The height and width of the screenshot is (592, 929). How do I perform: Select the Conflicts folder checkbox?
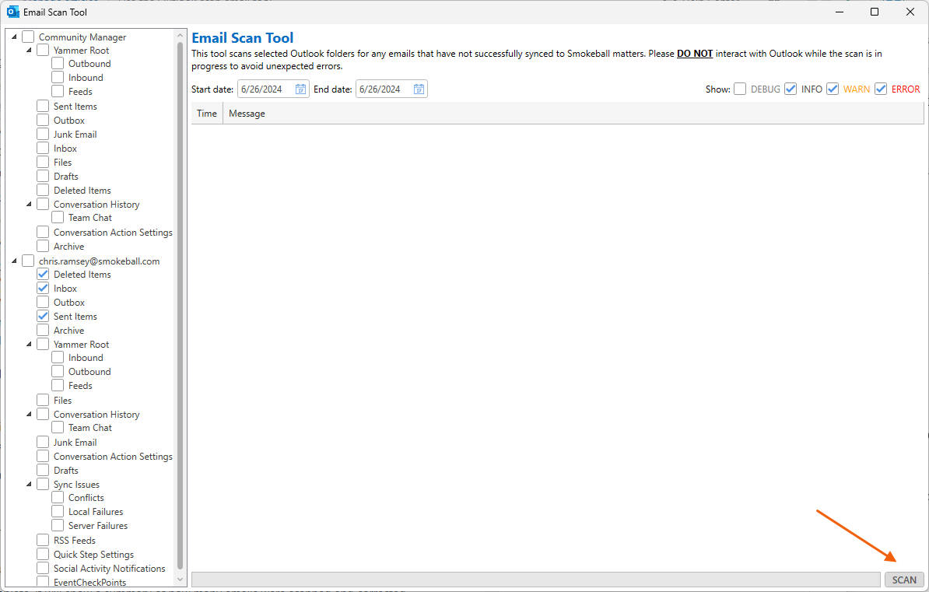(x=58, y=498)
